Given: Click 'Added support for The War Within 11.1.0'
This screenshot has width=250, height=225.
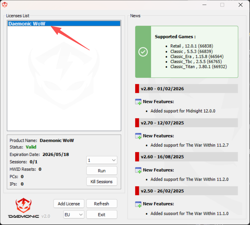Looking at the screenshot, I should [190, 214].
